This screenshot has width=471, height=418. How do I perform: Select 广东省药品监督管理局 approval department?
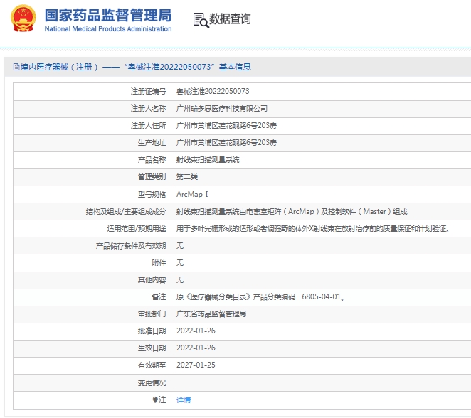click(211, 314)
